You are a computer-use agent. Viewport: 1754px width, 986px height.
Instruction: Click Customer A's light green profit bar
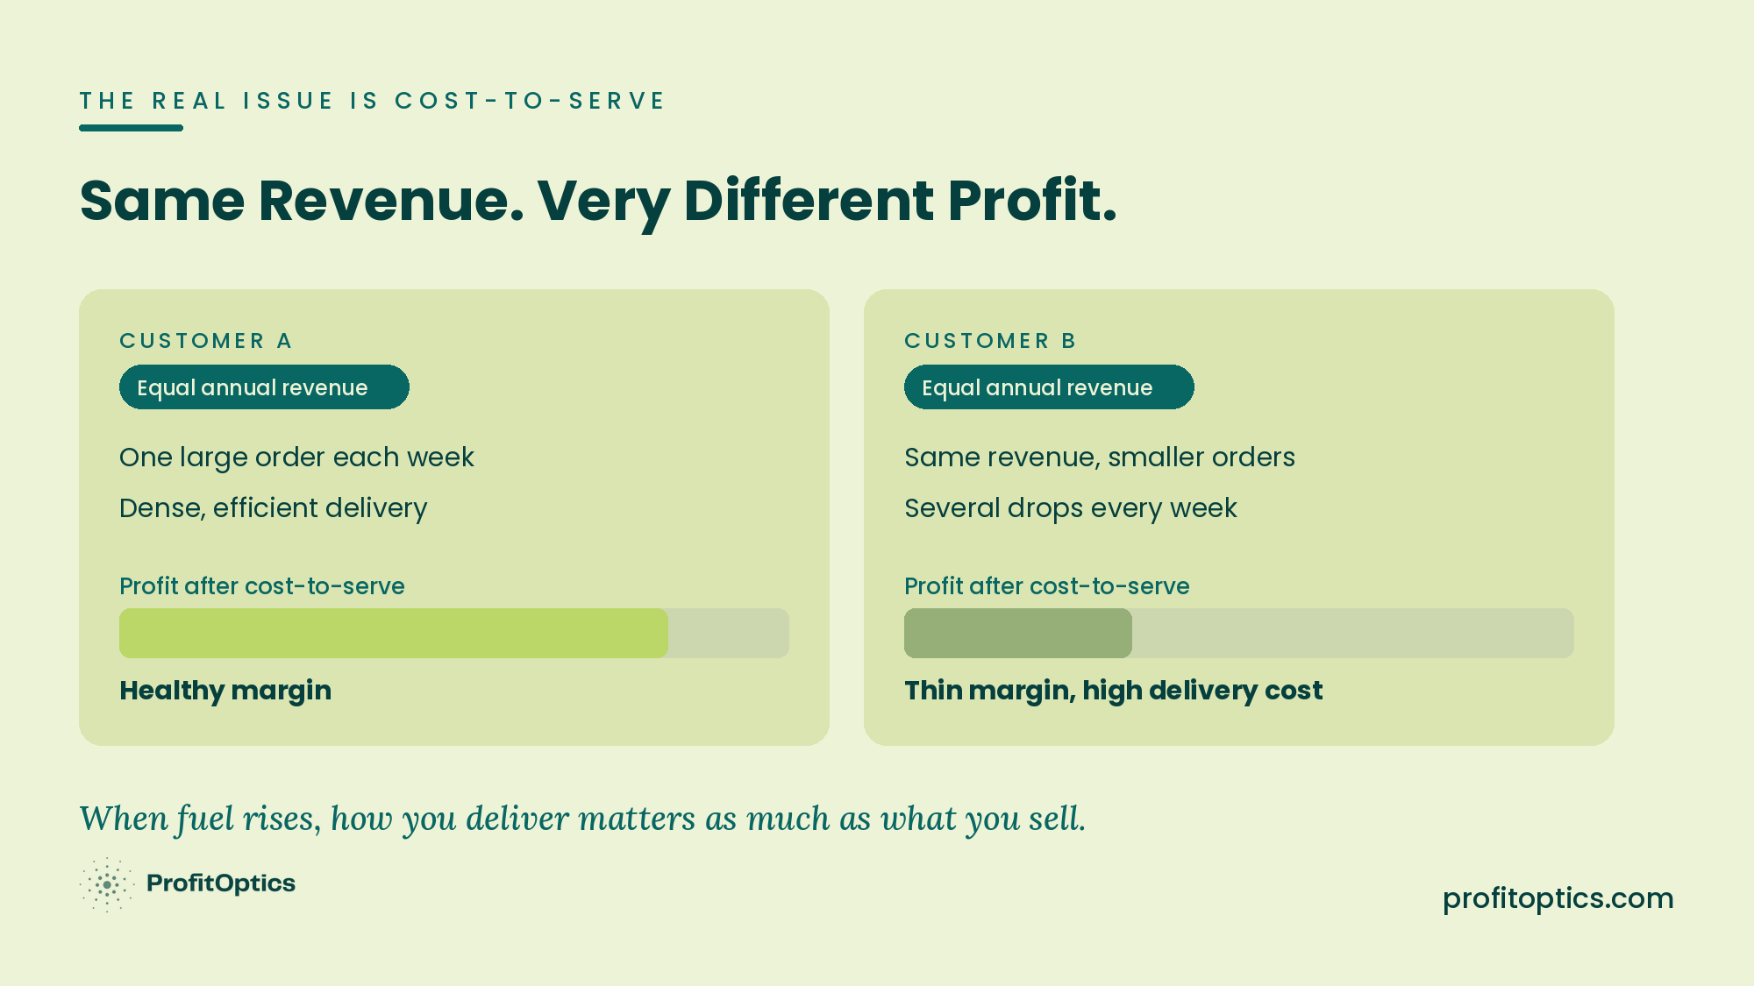(394, 633)
